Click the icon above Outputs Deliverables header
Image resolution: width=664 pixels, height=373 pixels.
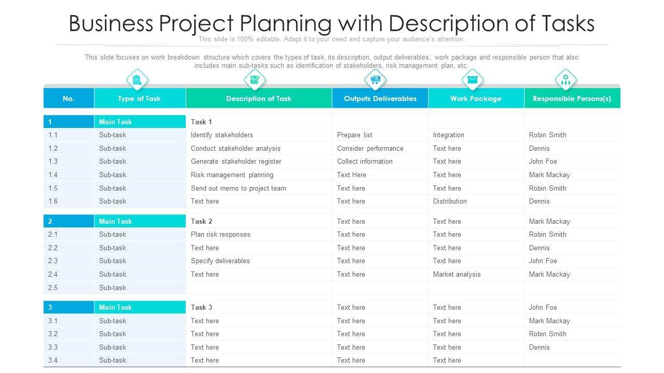click(376, 80)
